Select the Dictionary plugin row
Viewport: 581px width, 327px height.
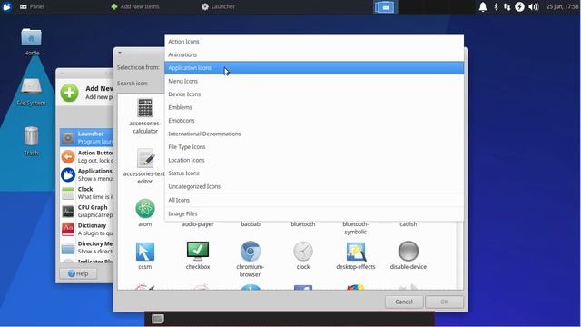86,229
